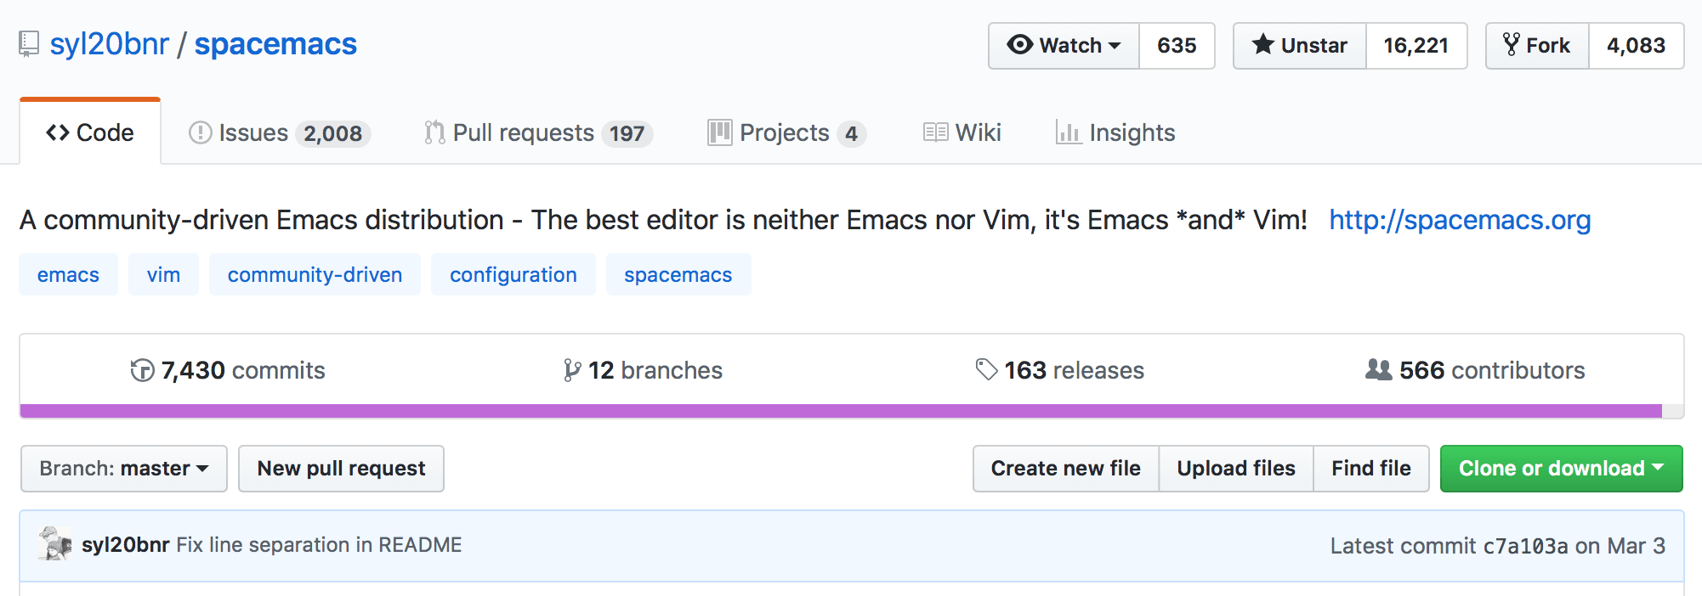
Task: Click the purple language breakdown bar
Action: coord(840,411)
